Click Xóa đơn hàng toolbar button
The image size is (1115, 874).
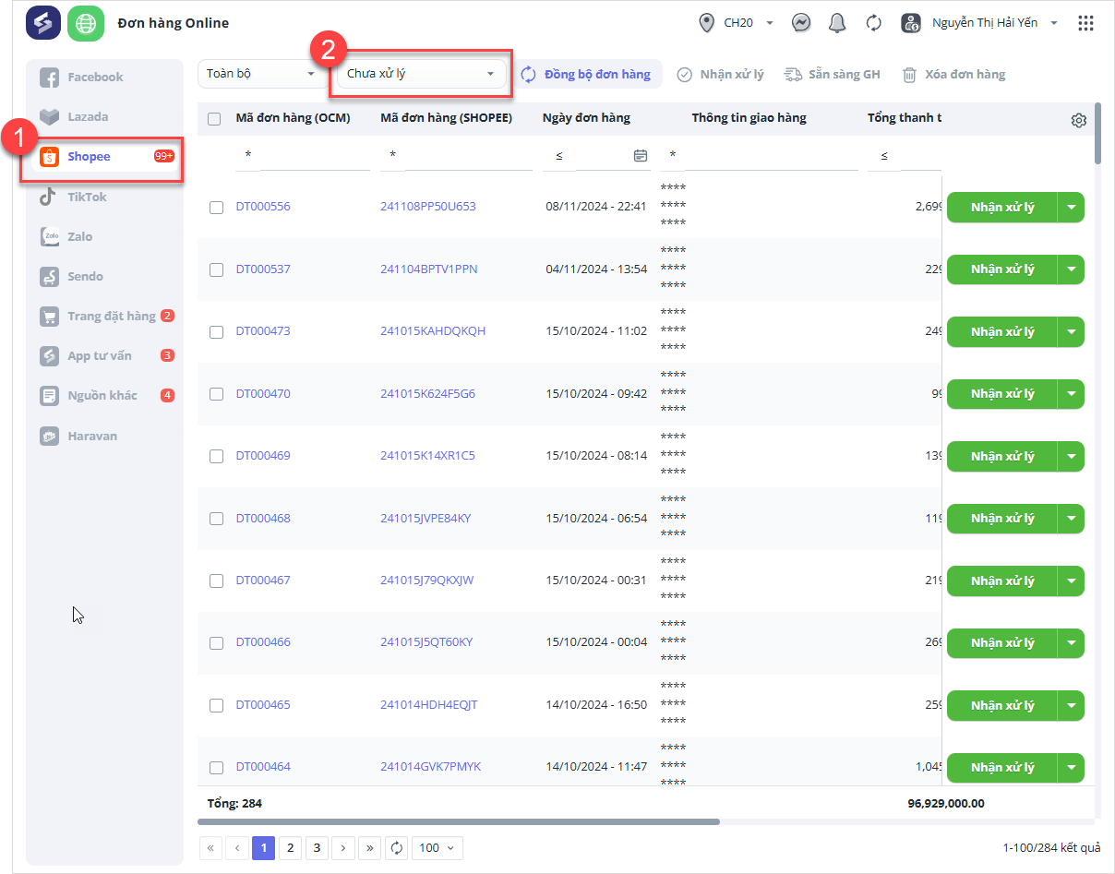[x=953, y=74]
